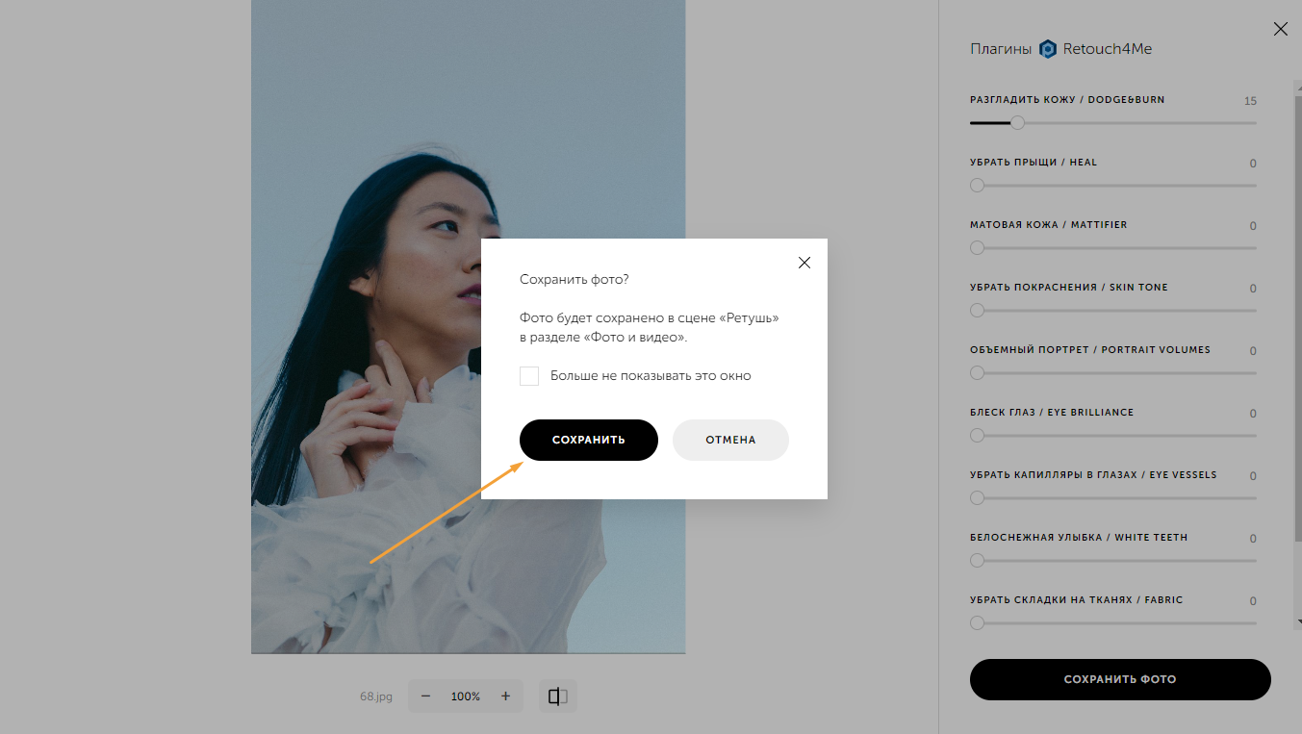
Task: Close the Retouch4Me plugins panel
Action: tap(1281, 29)
